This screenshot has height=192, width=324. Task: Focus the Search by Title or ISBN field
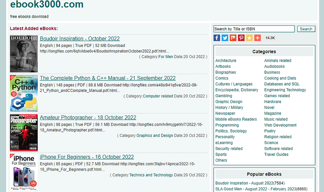click(x=254, y=29)
